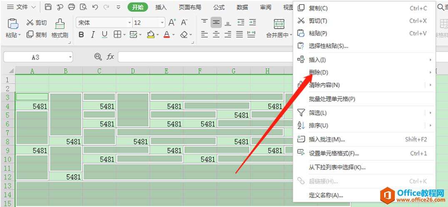448x207 pixels.
Task: Click 复制 copy in the ribbon
Action: tap(37, 34)
